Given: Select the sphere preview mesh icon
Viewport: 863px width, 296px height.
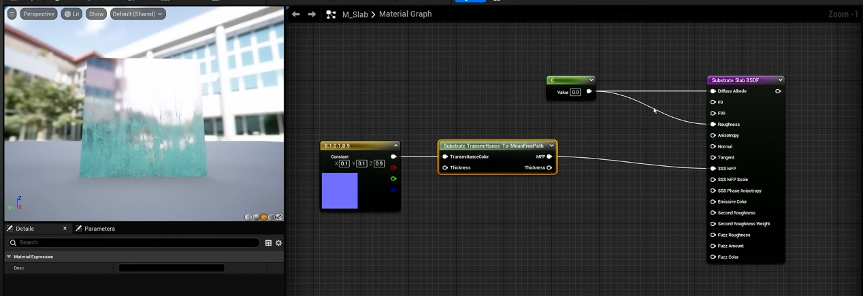Looking at the screenshot, I should pyautogui.click(x=255, y=217).
